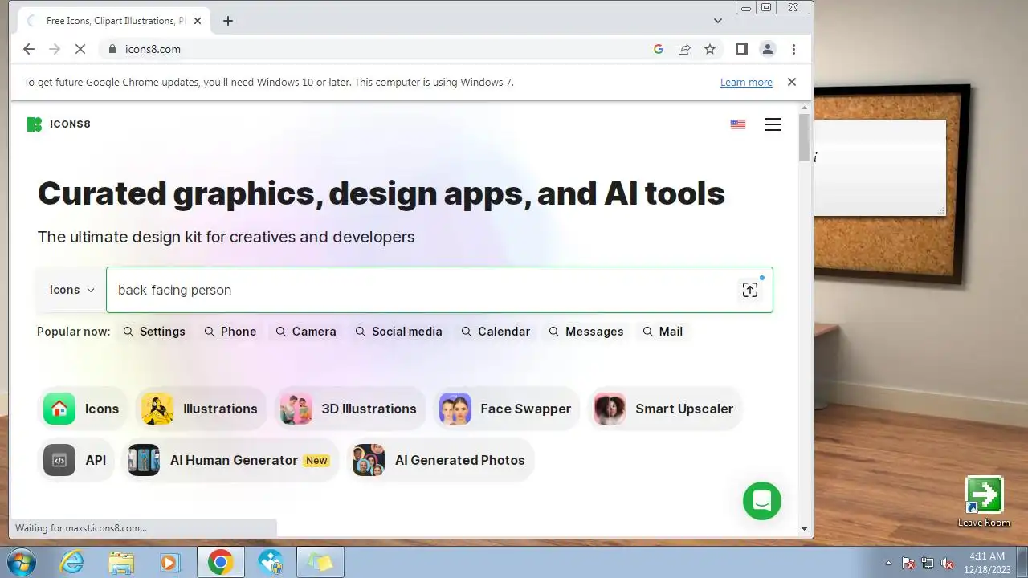Click Chrome back arrow
This screenshot has width=1028, height=578.
[x=29, y=49]
